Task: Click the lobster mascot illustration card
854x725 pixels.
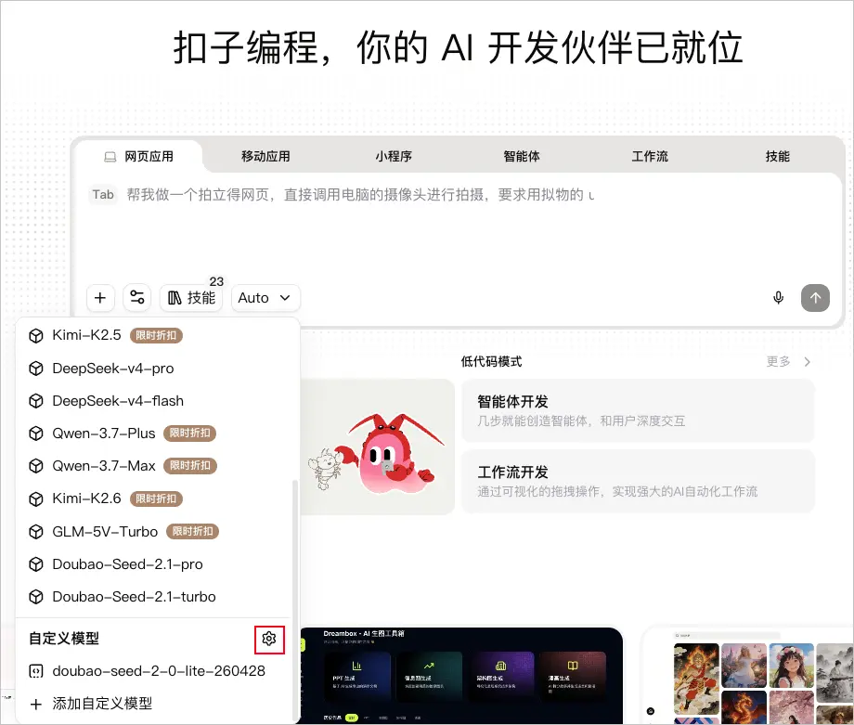Action: click(377, 447)
